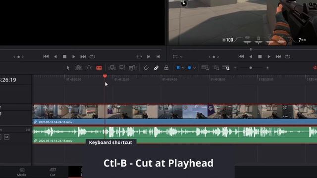This screenshot has width=317, height=178.
Task: Click the Overwrite Clip toolbar icon
Action: coord(122,68)
